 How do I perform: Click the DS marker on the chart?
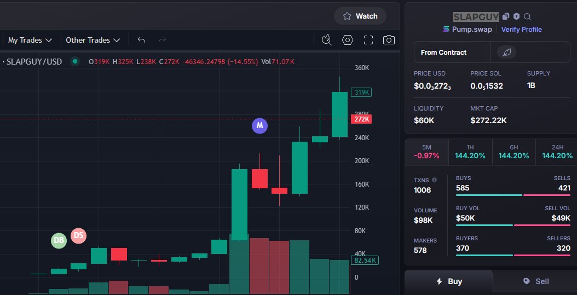pos(78,235)
